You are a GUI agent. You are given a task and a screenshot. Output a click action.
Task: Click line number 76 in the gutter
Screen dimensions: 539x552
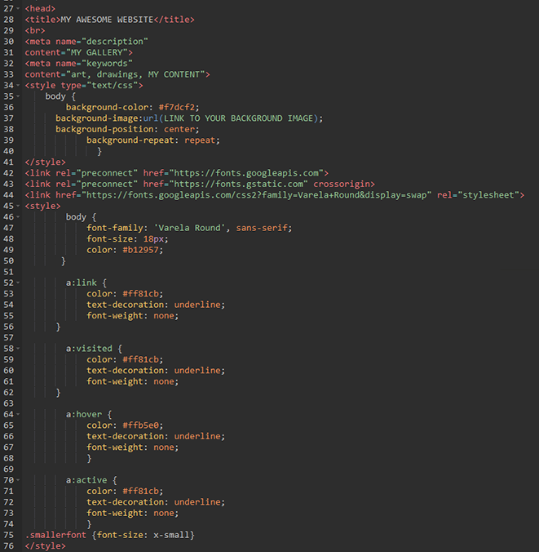click(x=8, y=546)
